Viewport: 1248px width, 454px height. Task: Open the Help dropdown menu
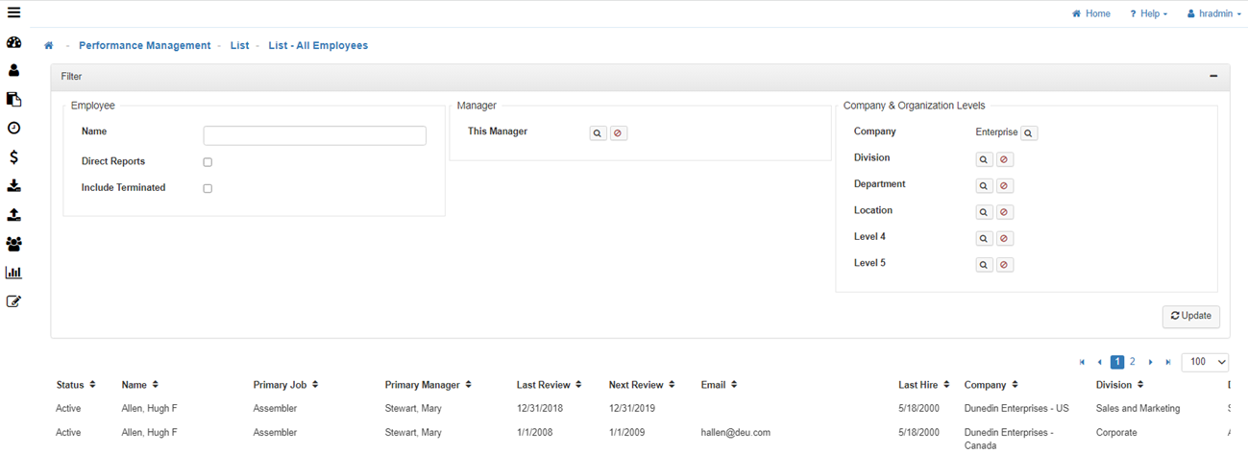1148,14
